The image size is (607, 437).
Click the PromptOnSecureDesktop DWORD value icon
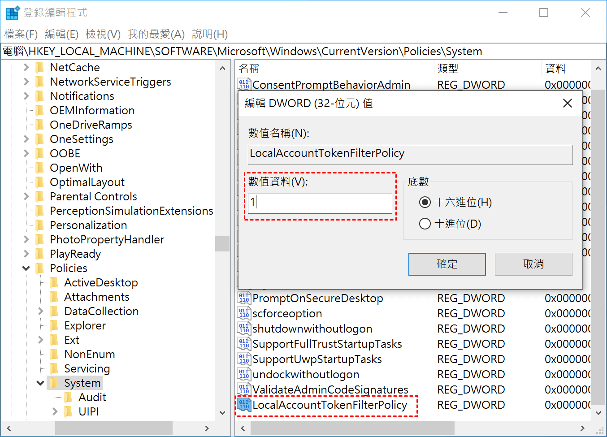[x=244, y=298]
